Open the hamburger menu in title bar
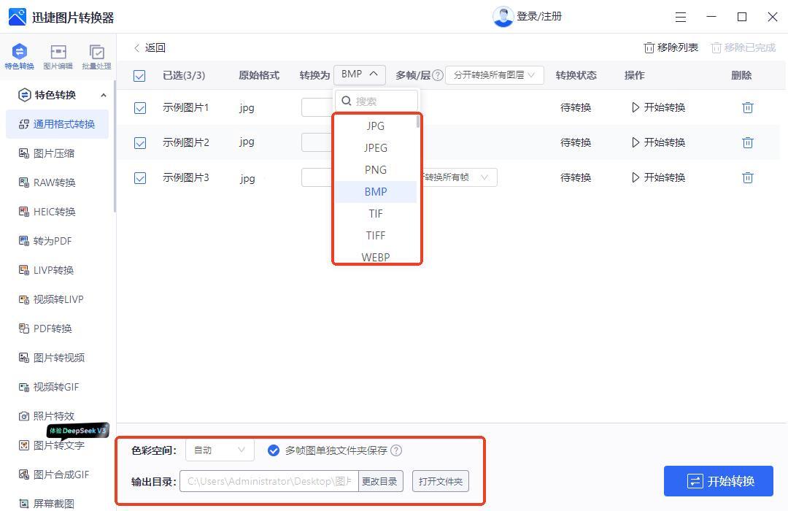 (680, 17)
